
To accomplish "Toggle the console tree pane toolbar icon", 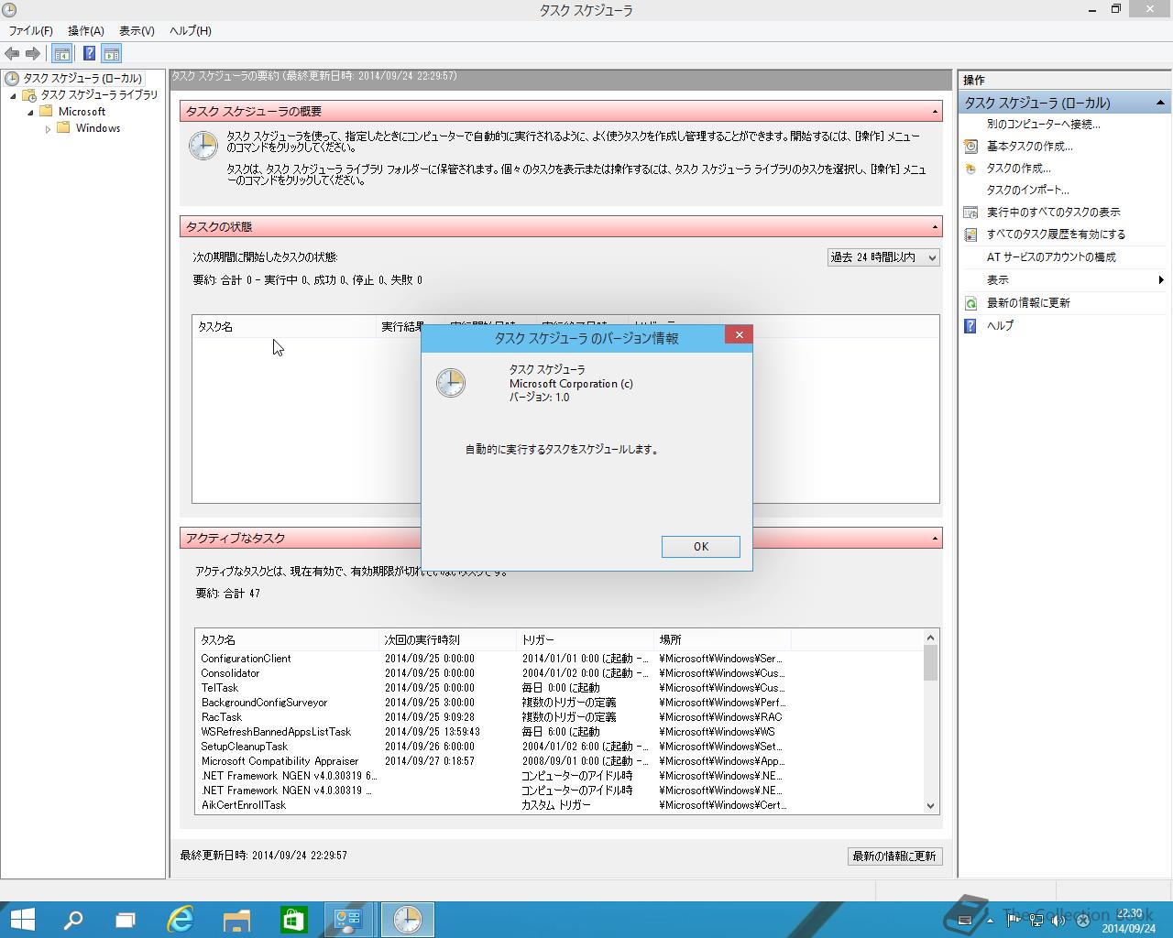I will point(61,53).
